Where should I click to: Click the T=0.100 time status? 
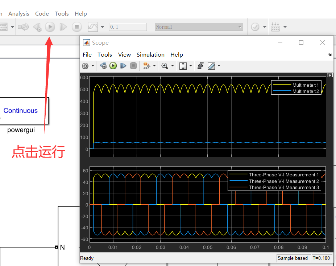[321, 258]
